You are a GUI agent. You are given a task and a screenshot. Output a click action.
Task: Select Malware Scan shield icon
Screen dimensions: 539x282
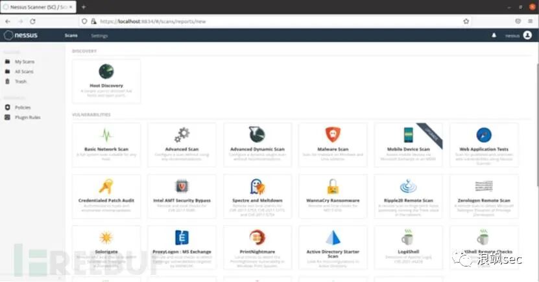[x=333, y=135]
